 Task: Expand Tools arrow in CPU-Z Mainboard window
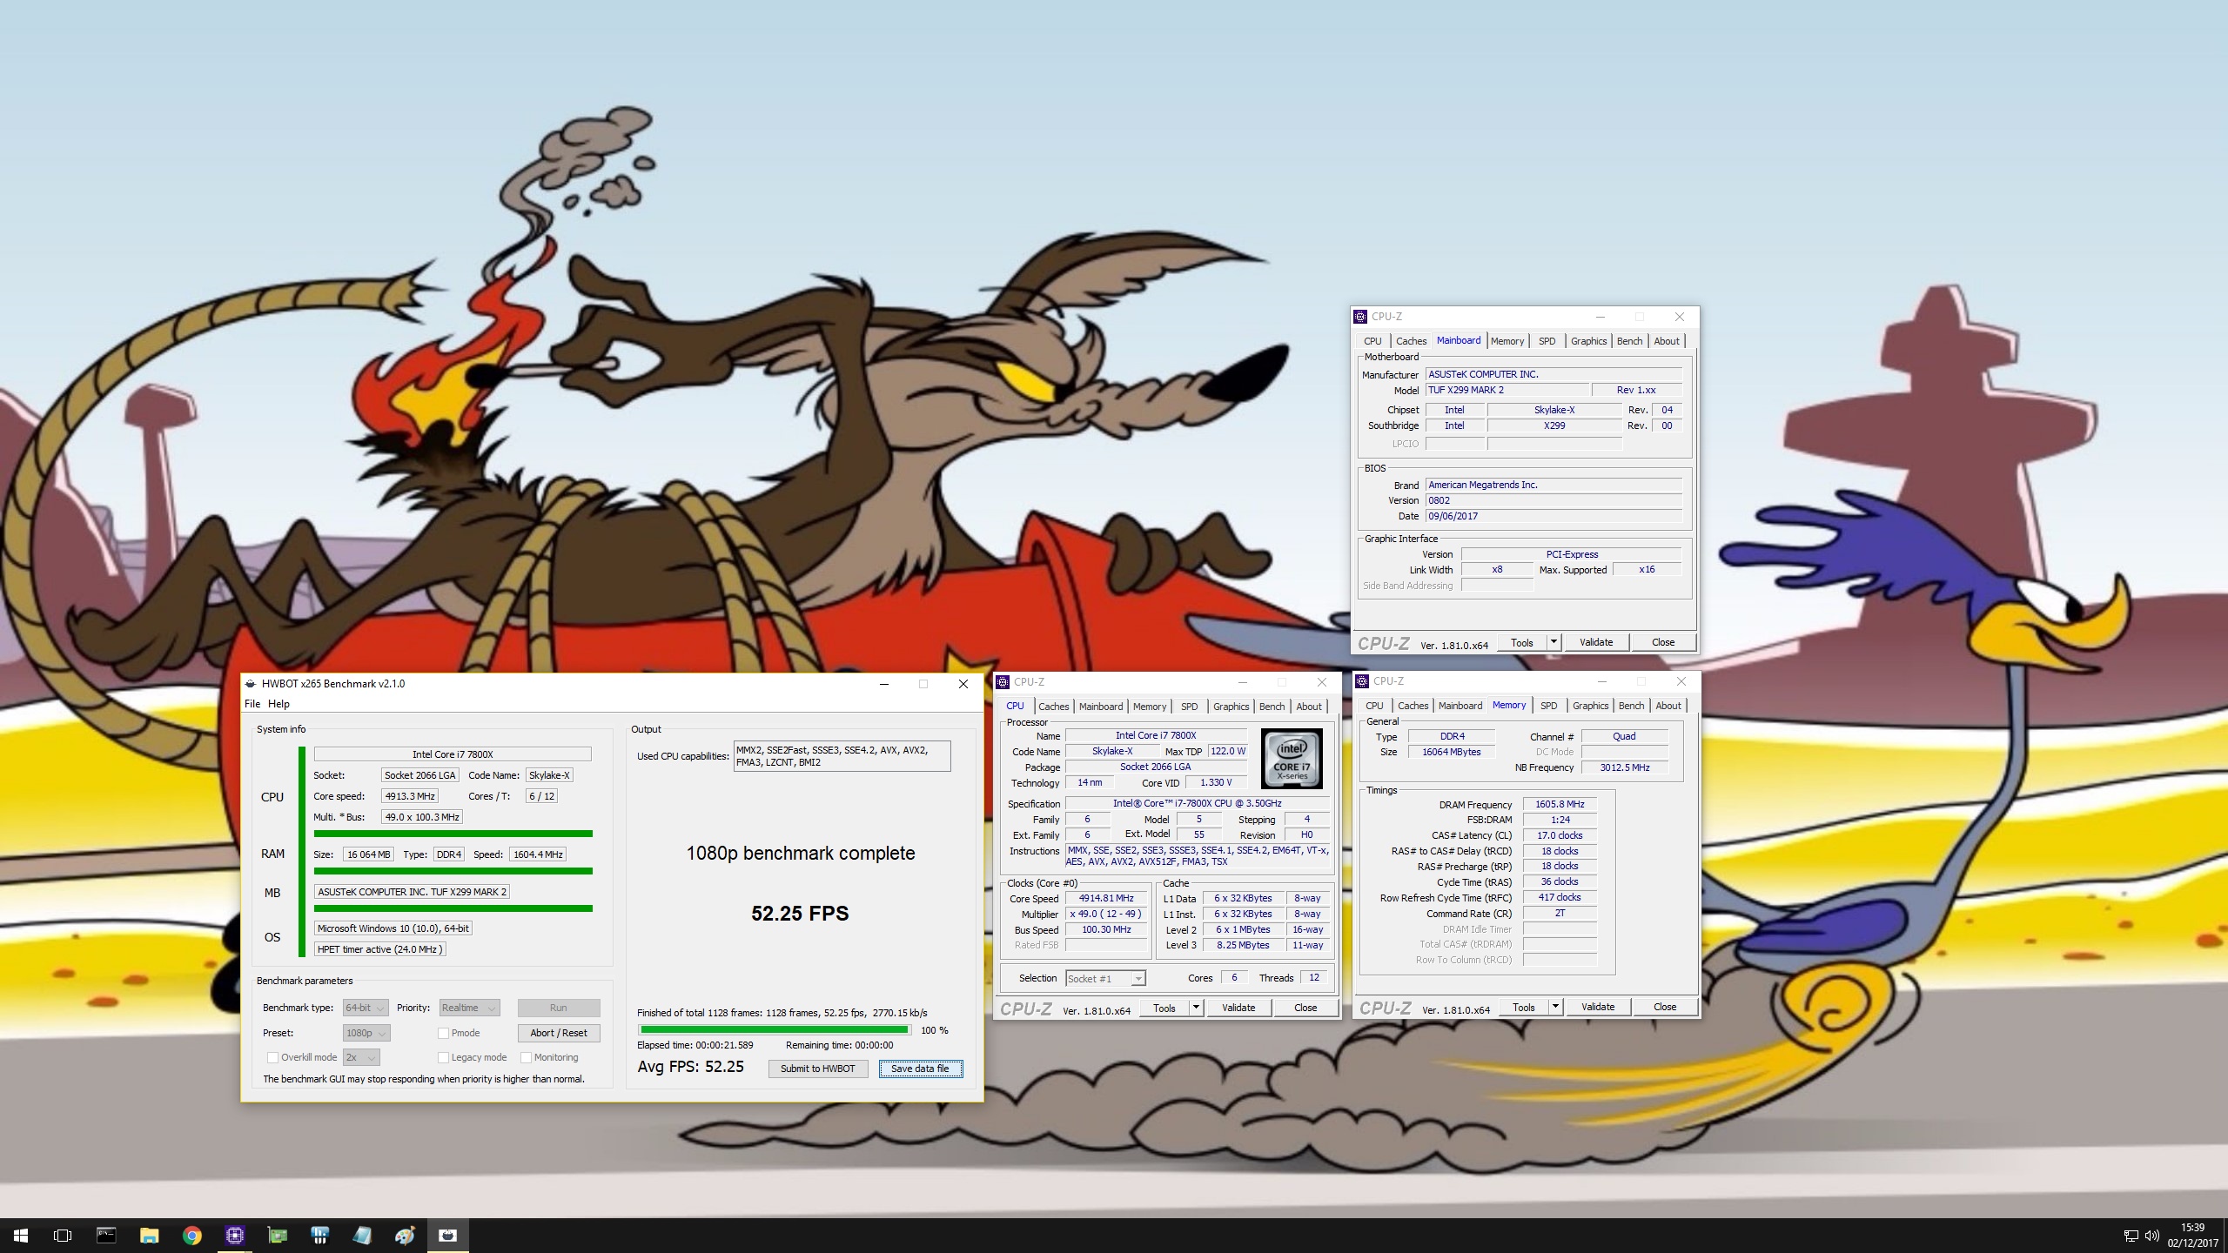click(1554, 642)
